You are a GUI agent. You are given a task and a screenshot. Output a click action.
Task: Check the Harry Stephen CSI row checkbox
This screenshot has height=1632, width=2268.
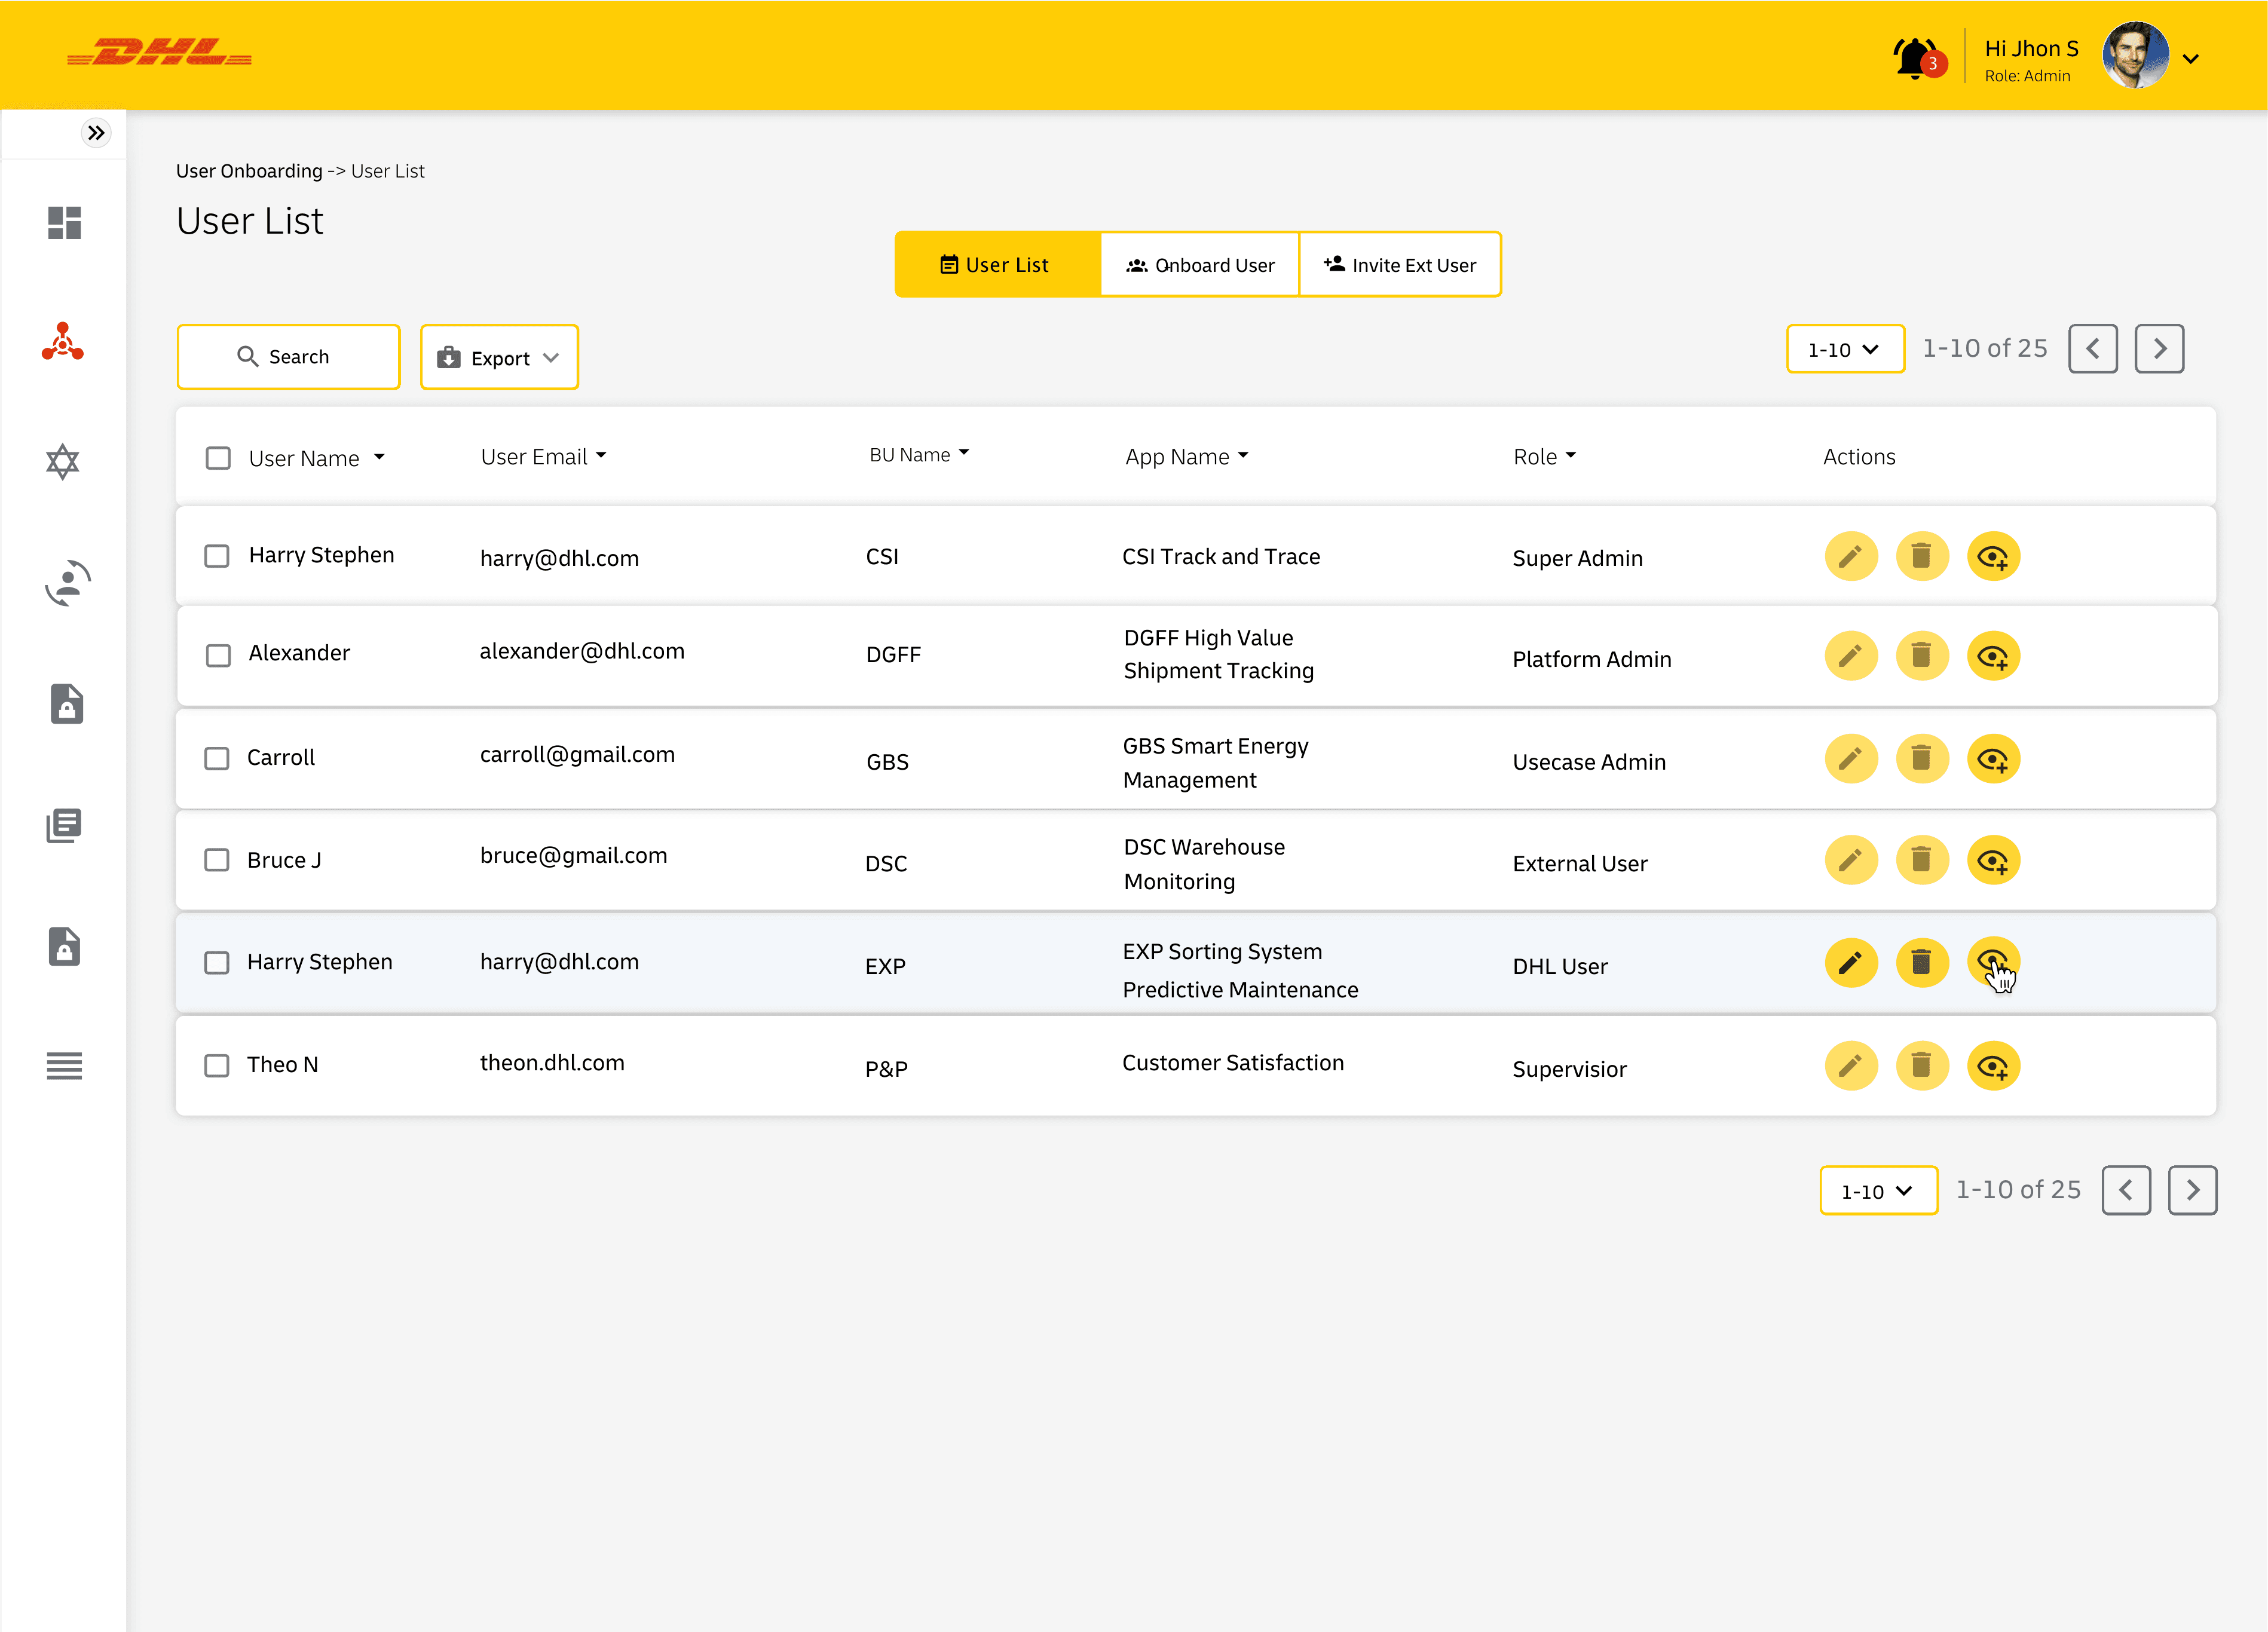point(217,556)
